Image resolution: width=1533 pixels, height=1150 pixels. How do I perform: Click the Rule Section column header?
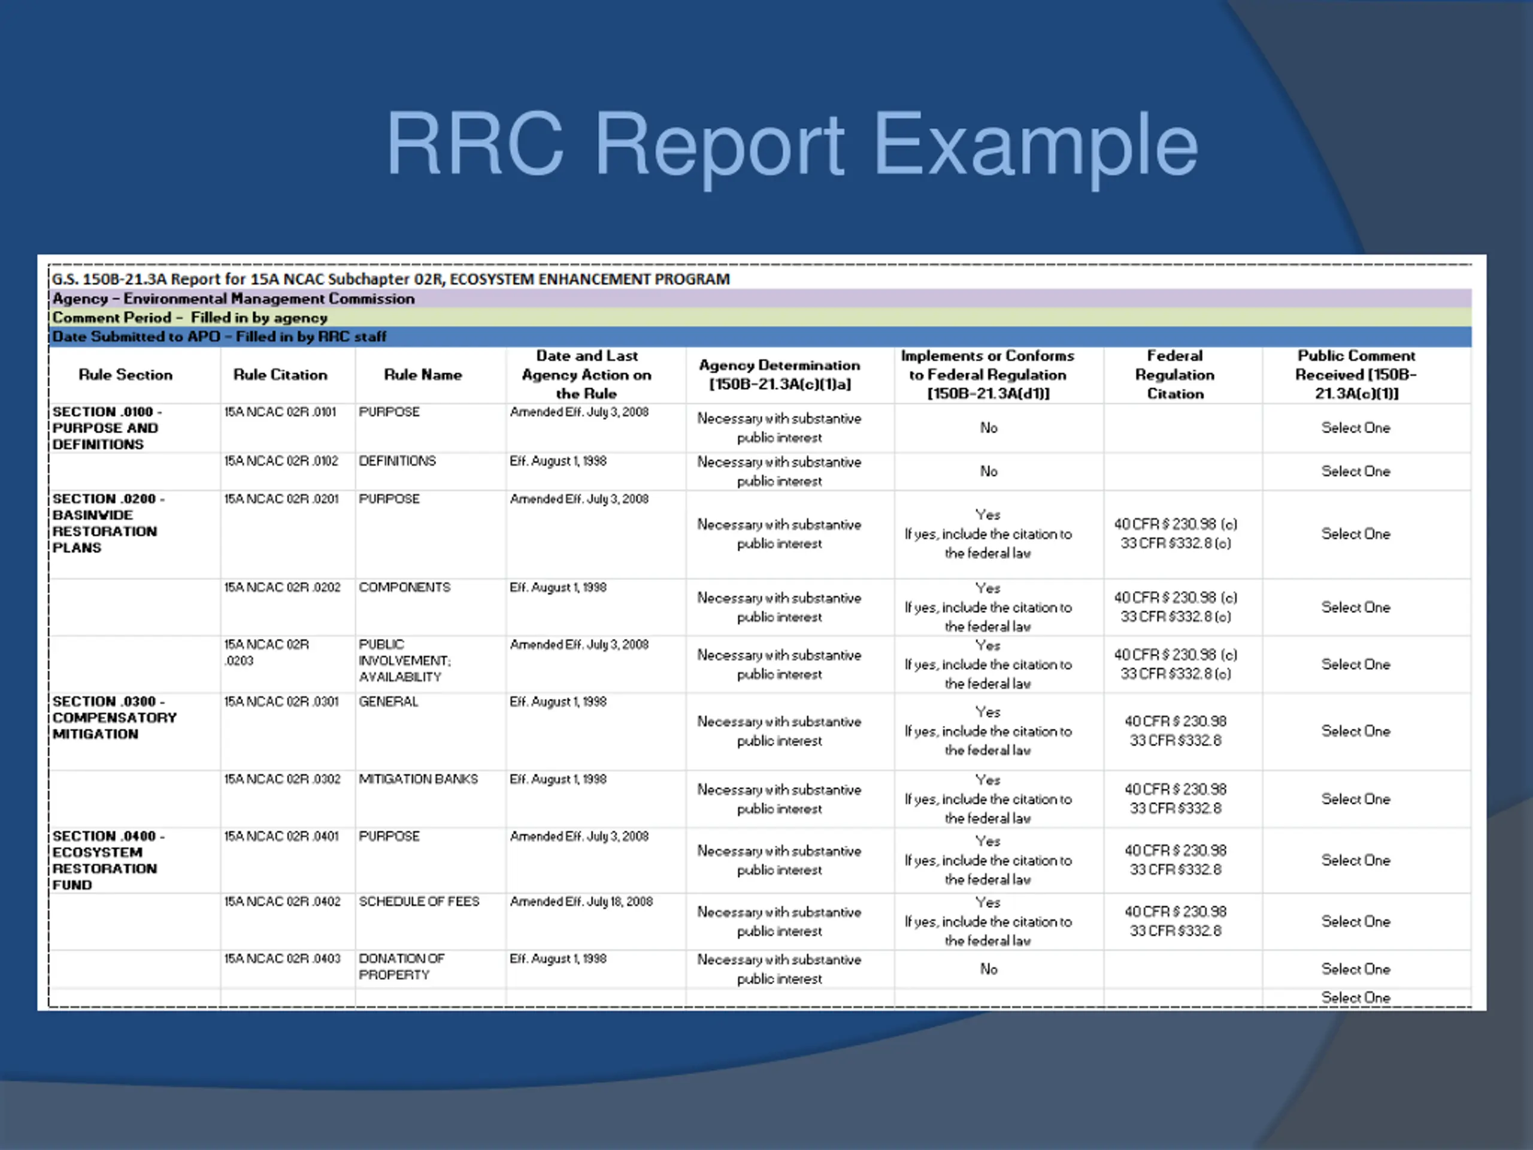(125, 375)
